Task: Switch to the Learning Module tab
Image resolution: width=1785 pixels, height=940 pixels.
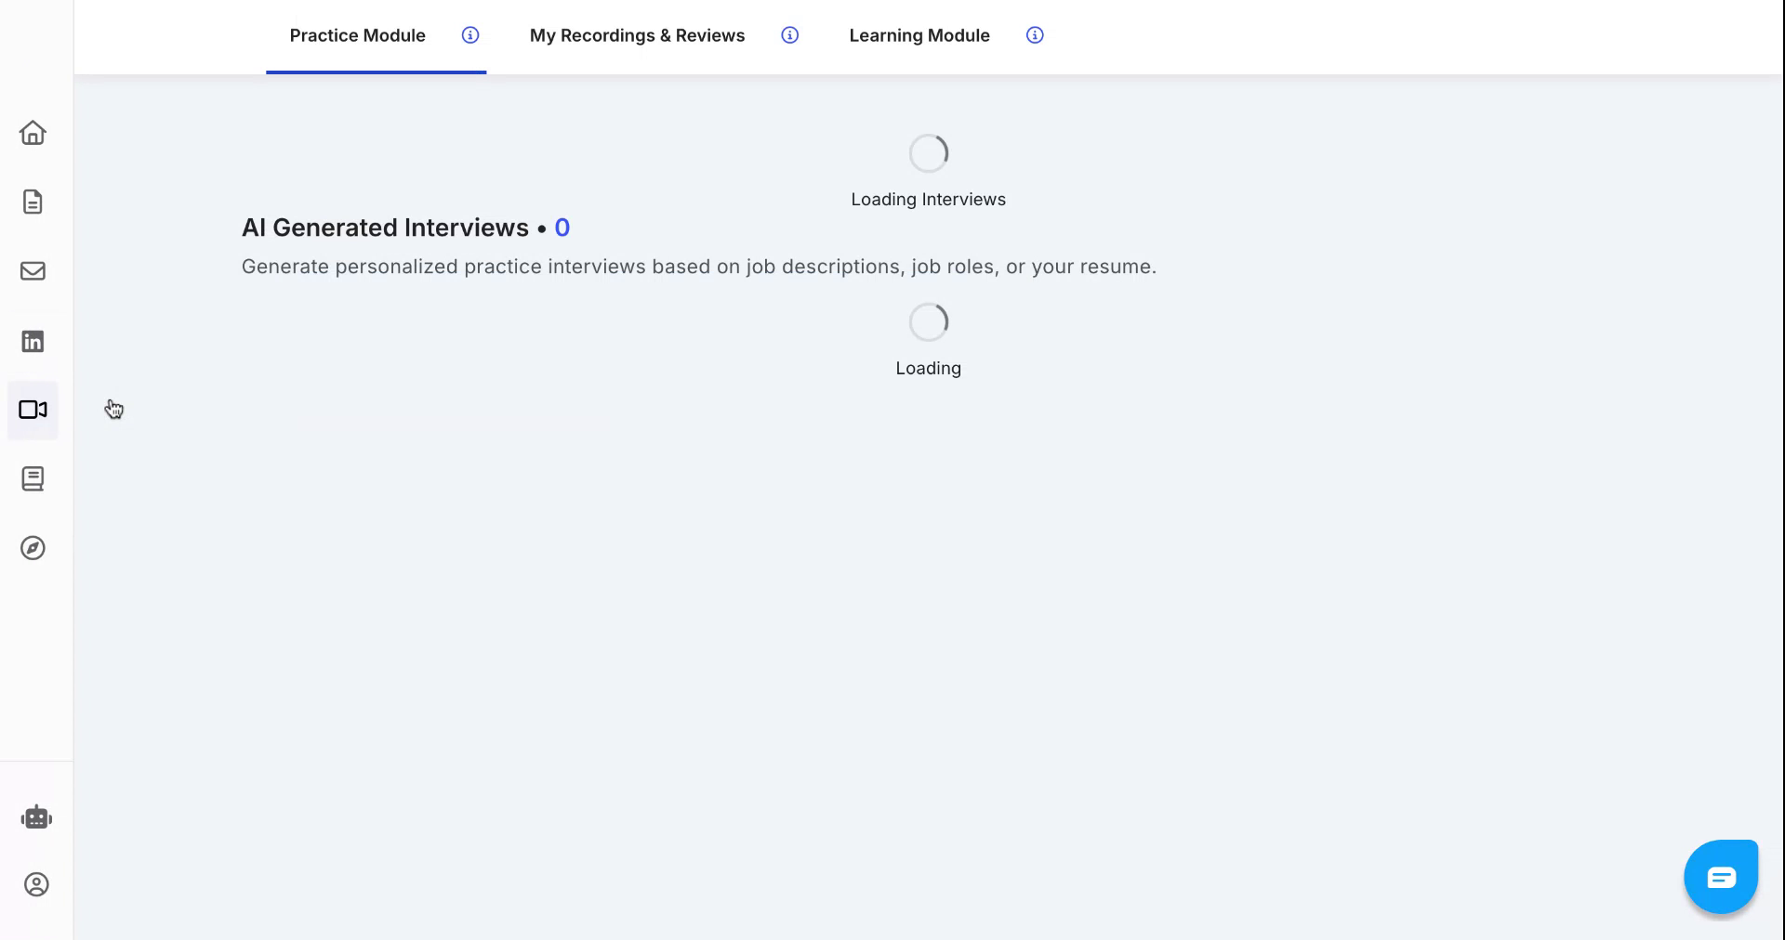Action: (919, 35)
